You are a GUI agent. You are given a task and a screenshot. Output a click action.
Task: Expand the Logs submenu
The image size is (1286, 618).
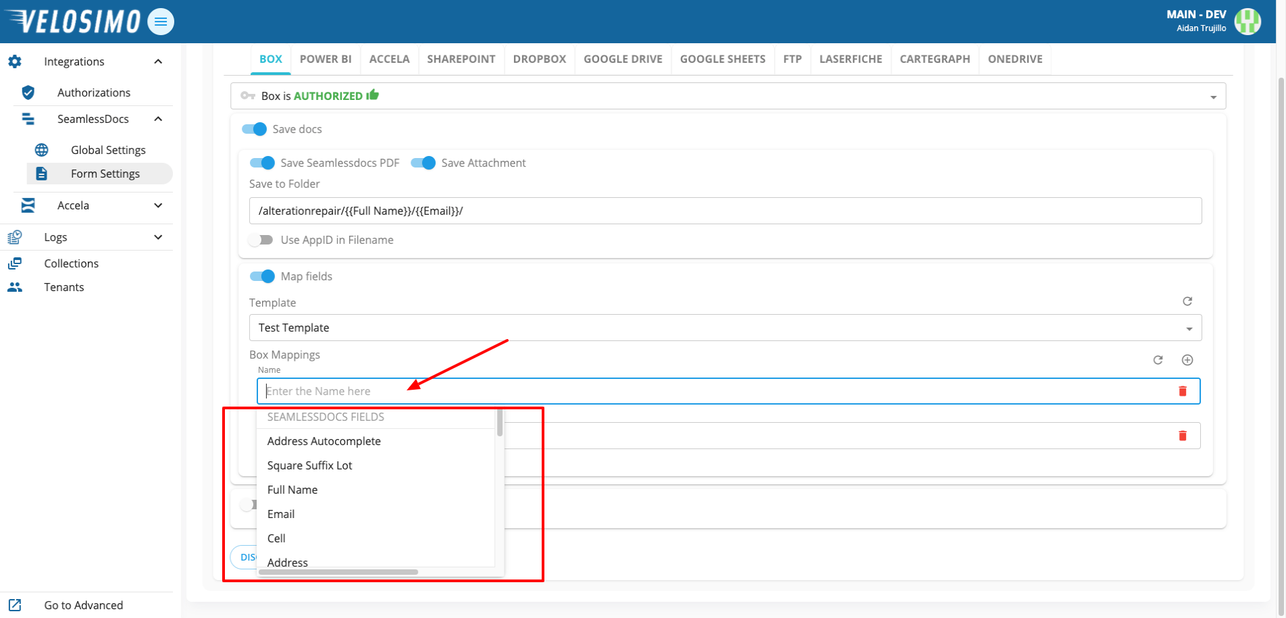coord(158,237)
